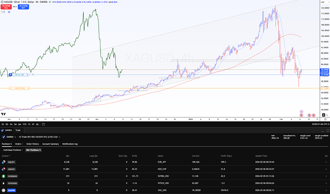Click the XAG_USD name cell
Screen dimensions: 330x194
tap(162, 191)
